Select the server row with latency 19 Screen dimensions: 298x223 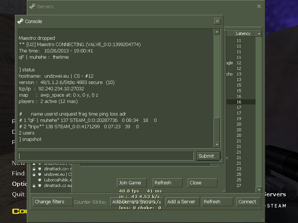[x=241, y=119]
